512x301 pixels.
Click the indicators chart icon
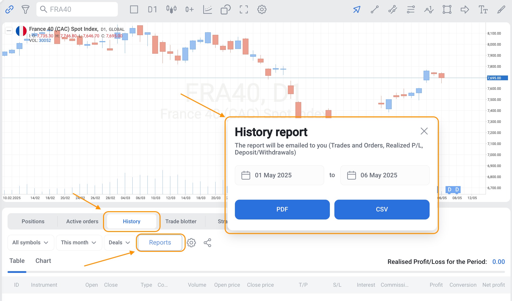pos(208,10)
